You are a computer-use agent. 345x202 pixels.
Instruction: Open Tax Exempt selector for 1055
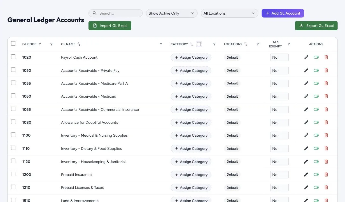(x=279, y=83)
